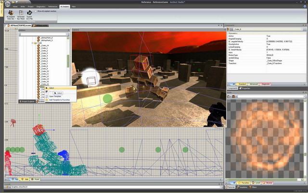The image size is (308, 193).
Task: Click the save quick-access icon
Action: click(17, 2)
